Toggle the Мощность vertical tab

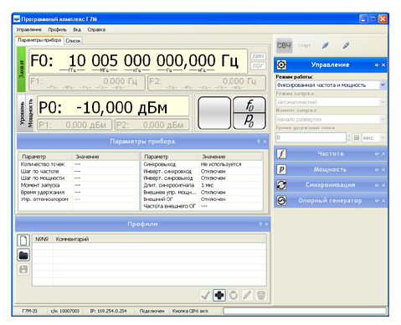(x=30, y=113)
